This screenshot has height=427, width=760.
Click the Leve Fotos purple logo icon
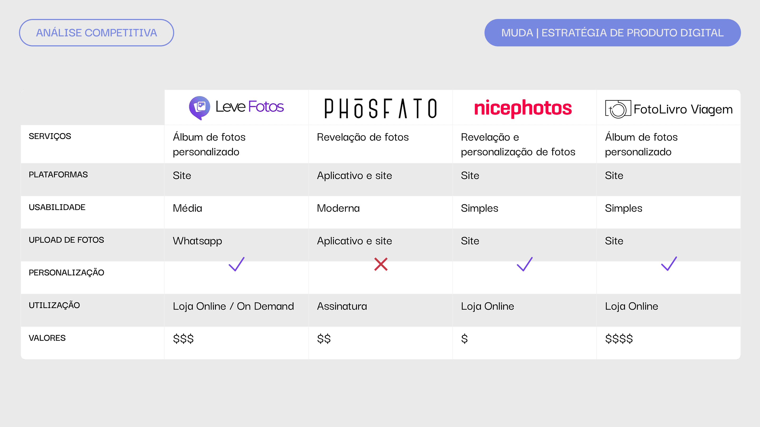point(199,108)
